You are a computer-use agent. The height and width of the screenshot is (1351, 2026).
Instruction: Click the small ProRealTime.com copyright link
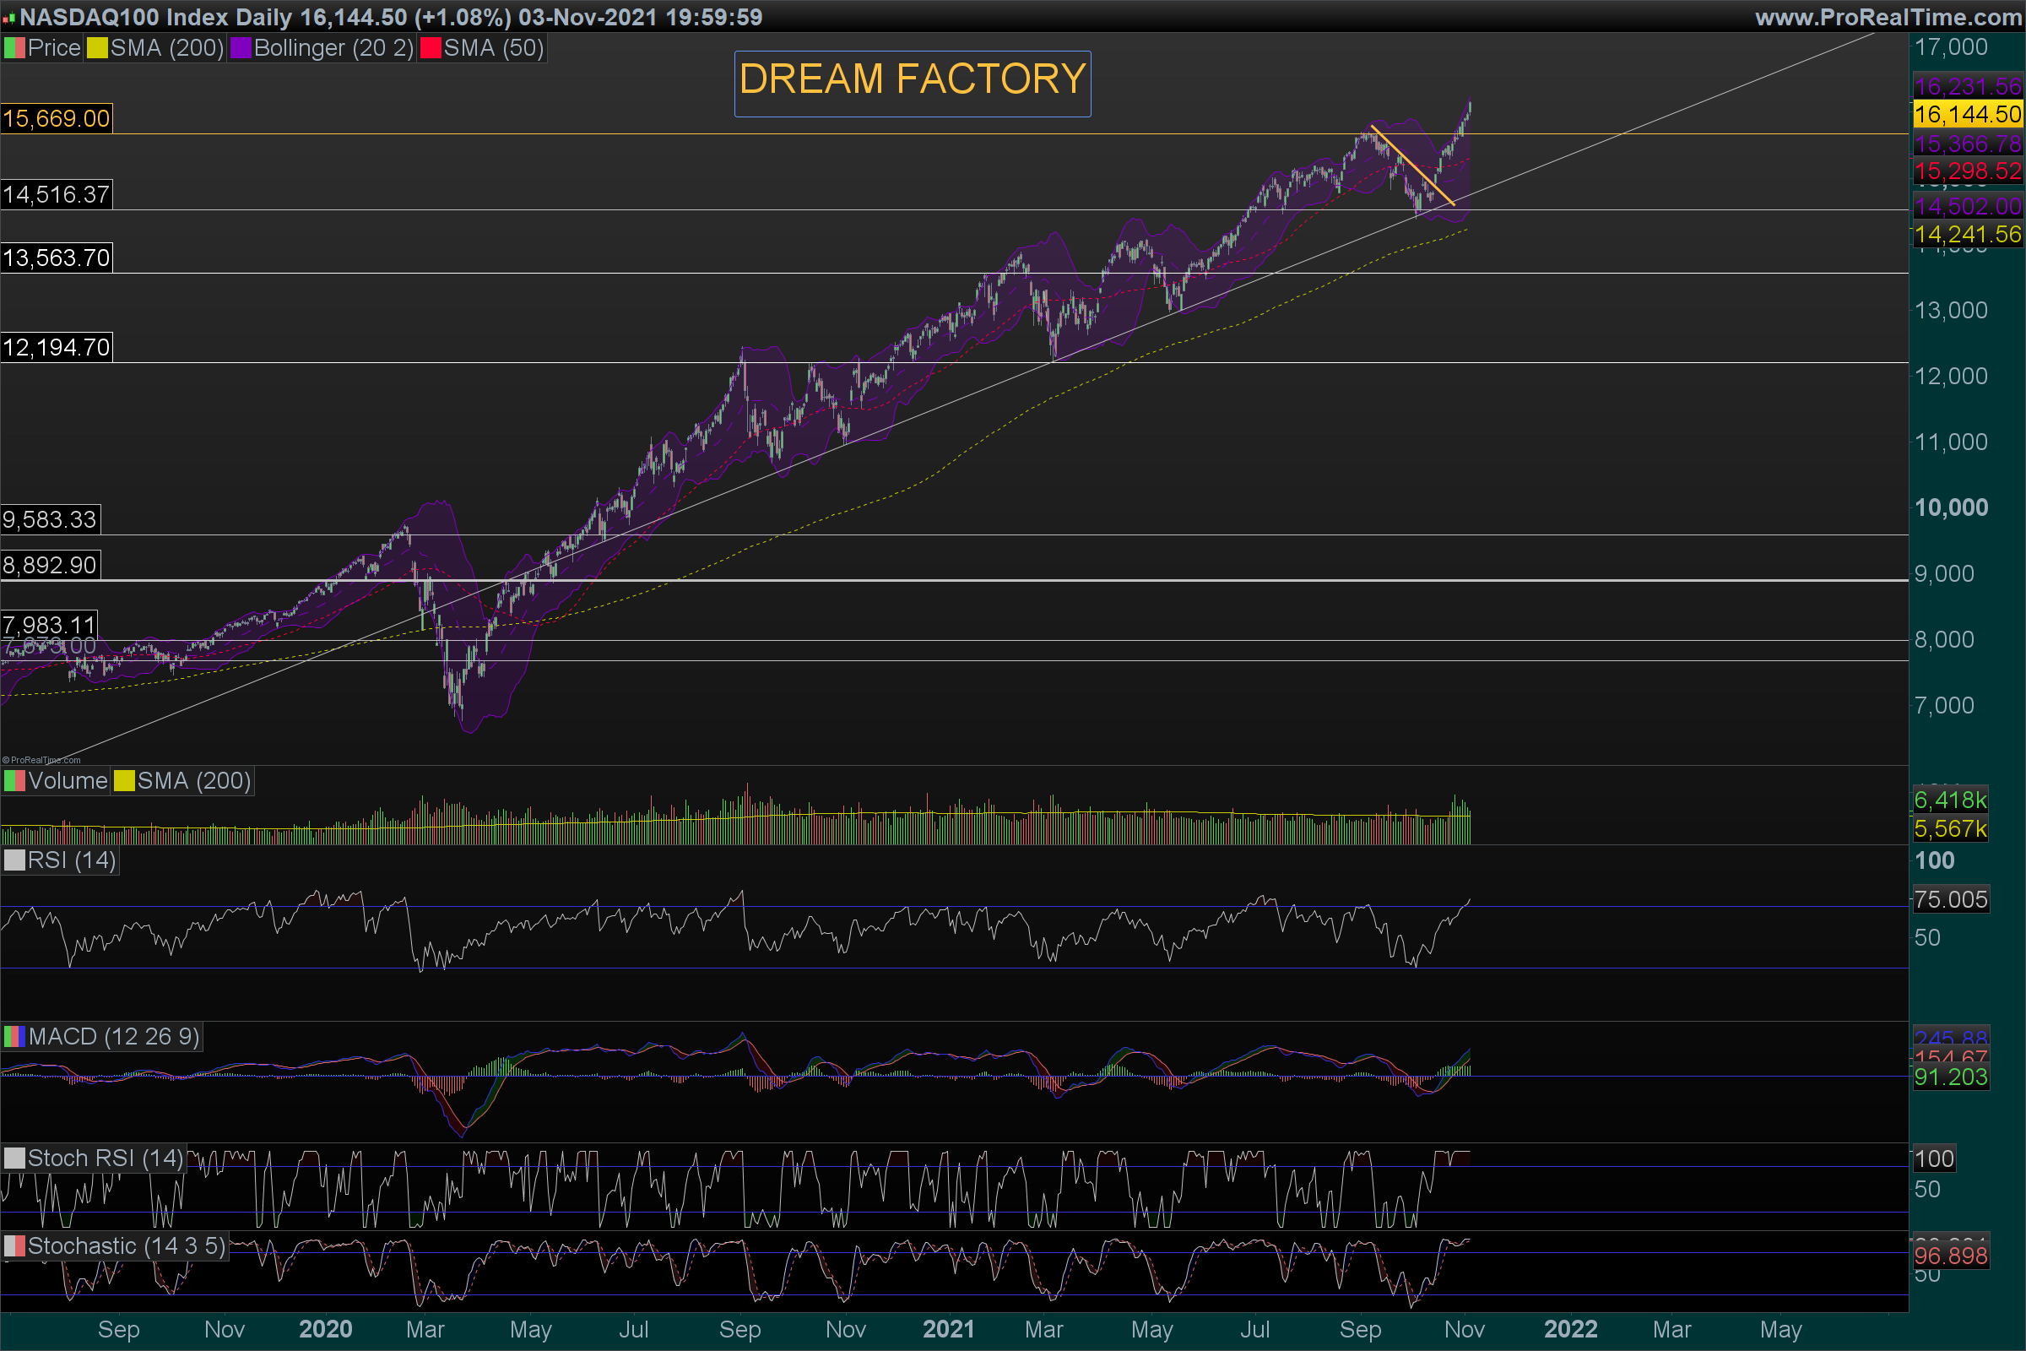tap(41, 760)
